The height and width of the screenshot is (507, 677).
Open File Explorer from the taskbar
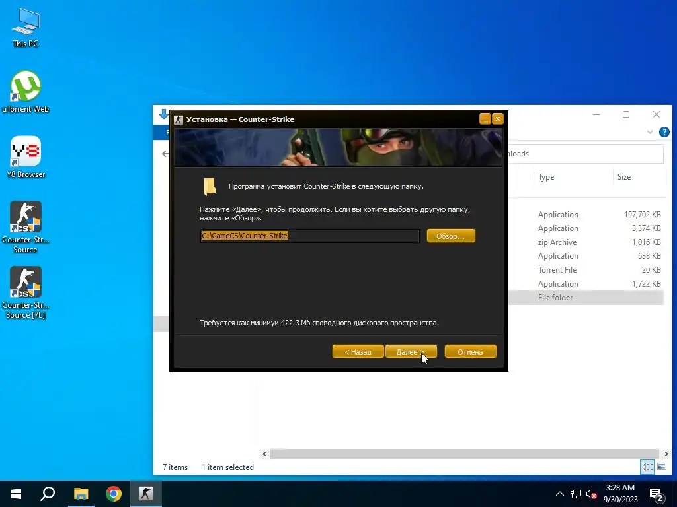(81, 494)
